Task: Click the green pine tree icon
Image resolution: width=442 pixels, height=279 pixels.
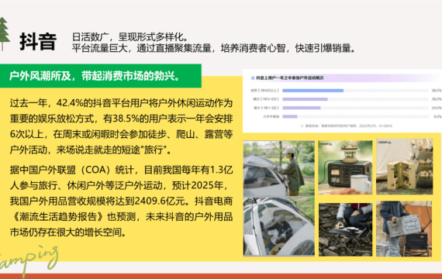Action: pyautogui.click(x=4, y=34)
